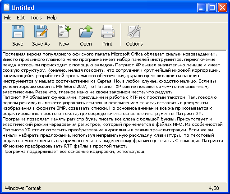230x194 pixels.
Task: Open the File menu
Action: (x=8, y=18)
